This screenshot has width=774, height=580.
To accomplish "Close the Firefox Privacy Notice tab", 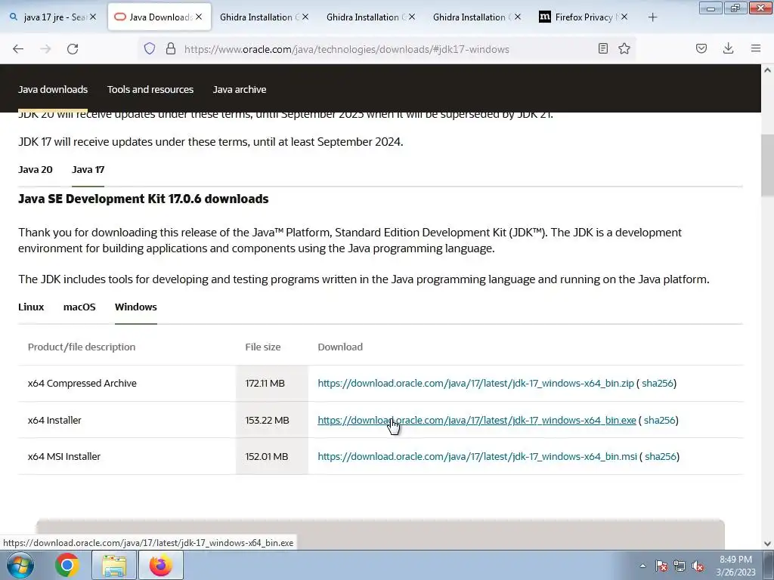I will pyautogui.click(x=624, y=17).
